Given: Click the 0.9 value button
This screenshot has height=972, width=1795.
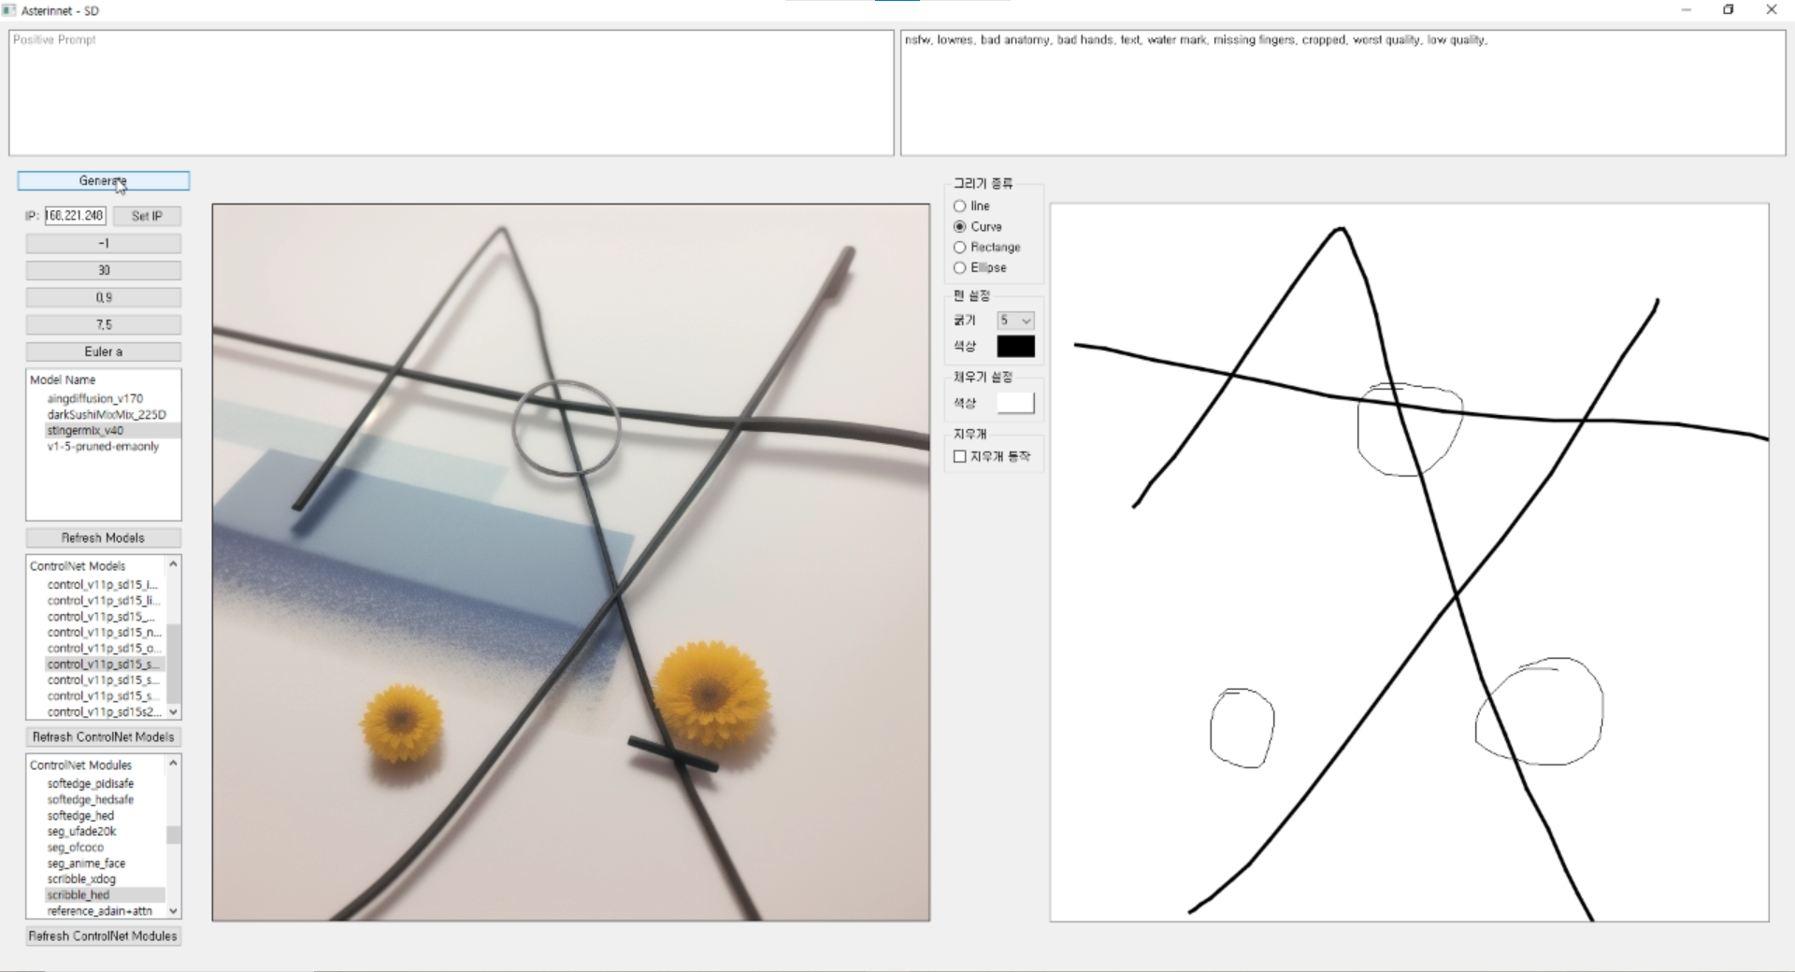Looking at the screenshot, I should tap(104, 297).
